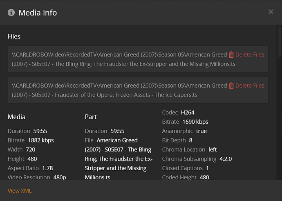Open the View XML link

(20, 191)
